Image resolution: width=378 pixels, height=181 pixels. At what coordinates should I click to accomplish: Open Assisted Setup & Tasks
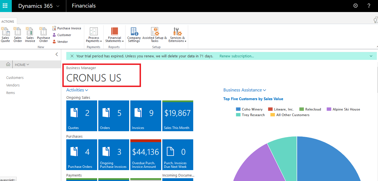click(x=155, y=35)
